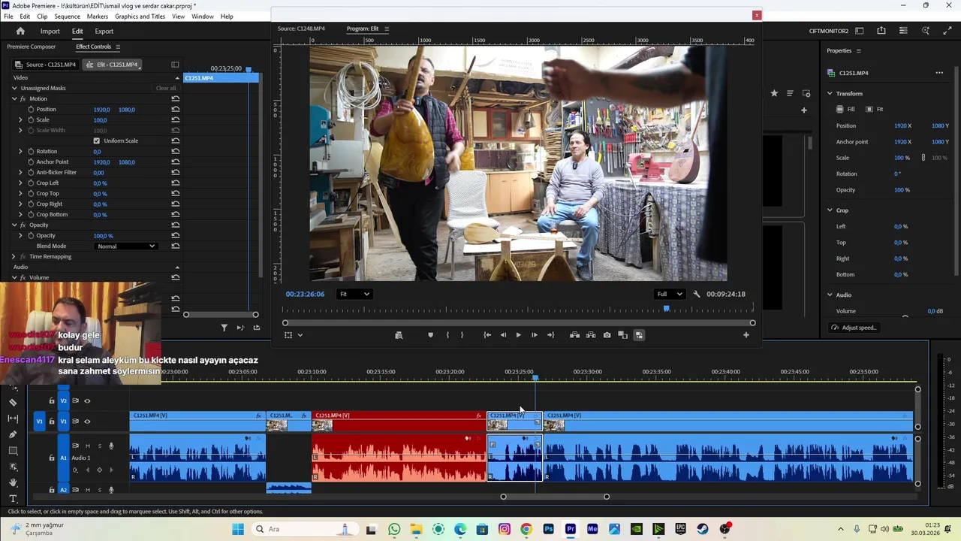Click the Fit button in Transform

coord(875,110)
